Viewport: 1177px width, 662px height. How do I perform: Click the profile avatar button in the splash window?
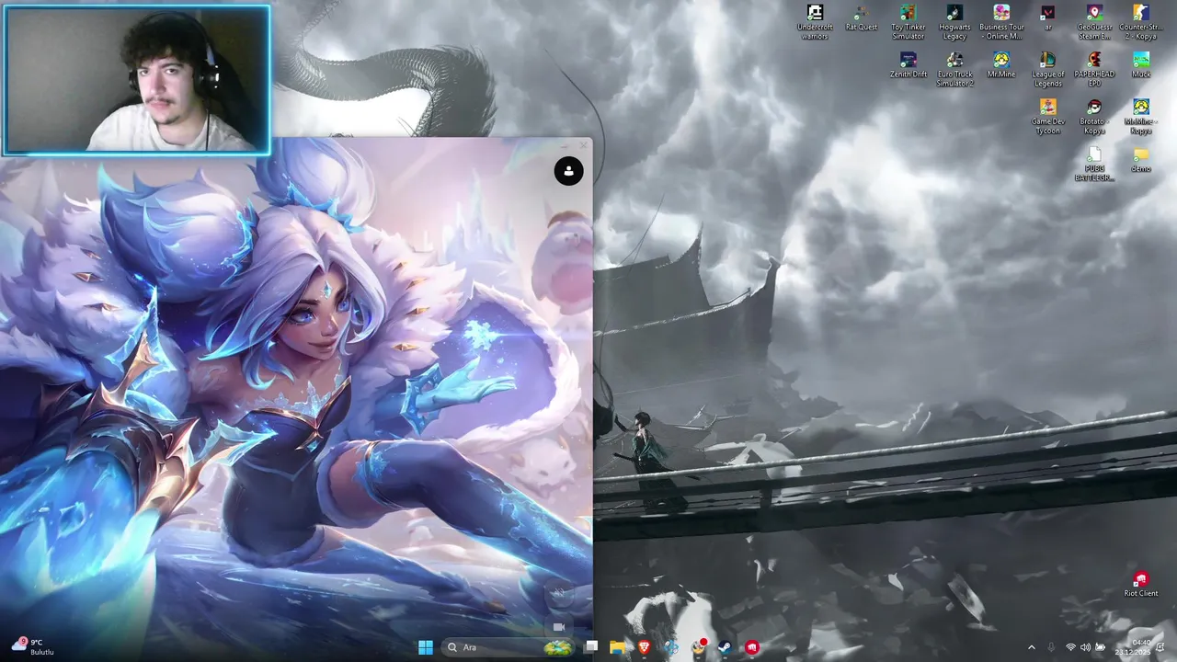(x=568, y=171)
